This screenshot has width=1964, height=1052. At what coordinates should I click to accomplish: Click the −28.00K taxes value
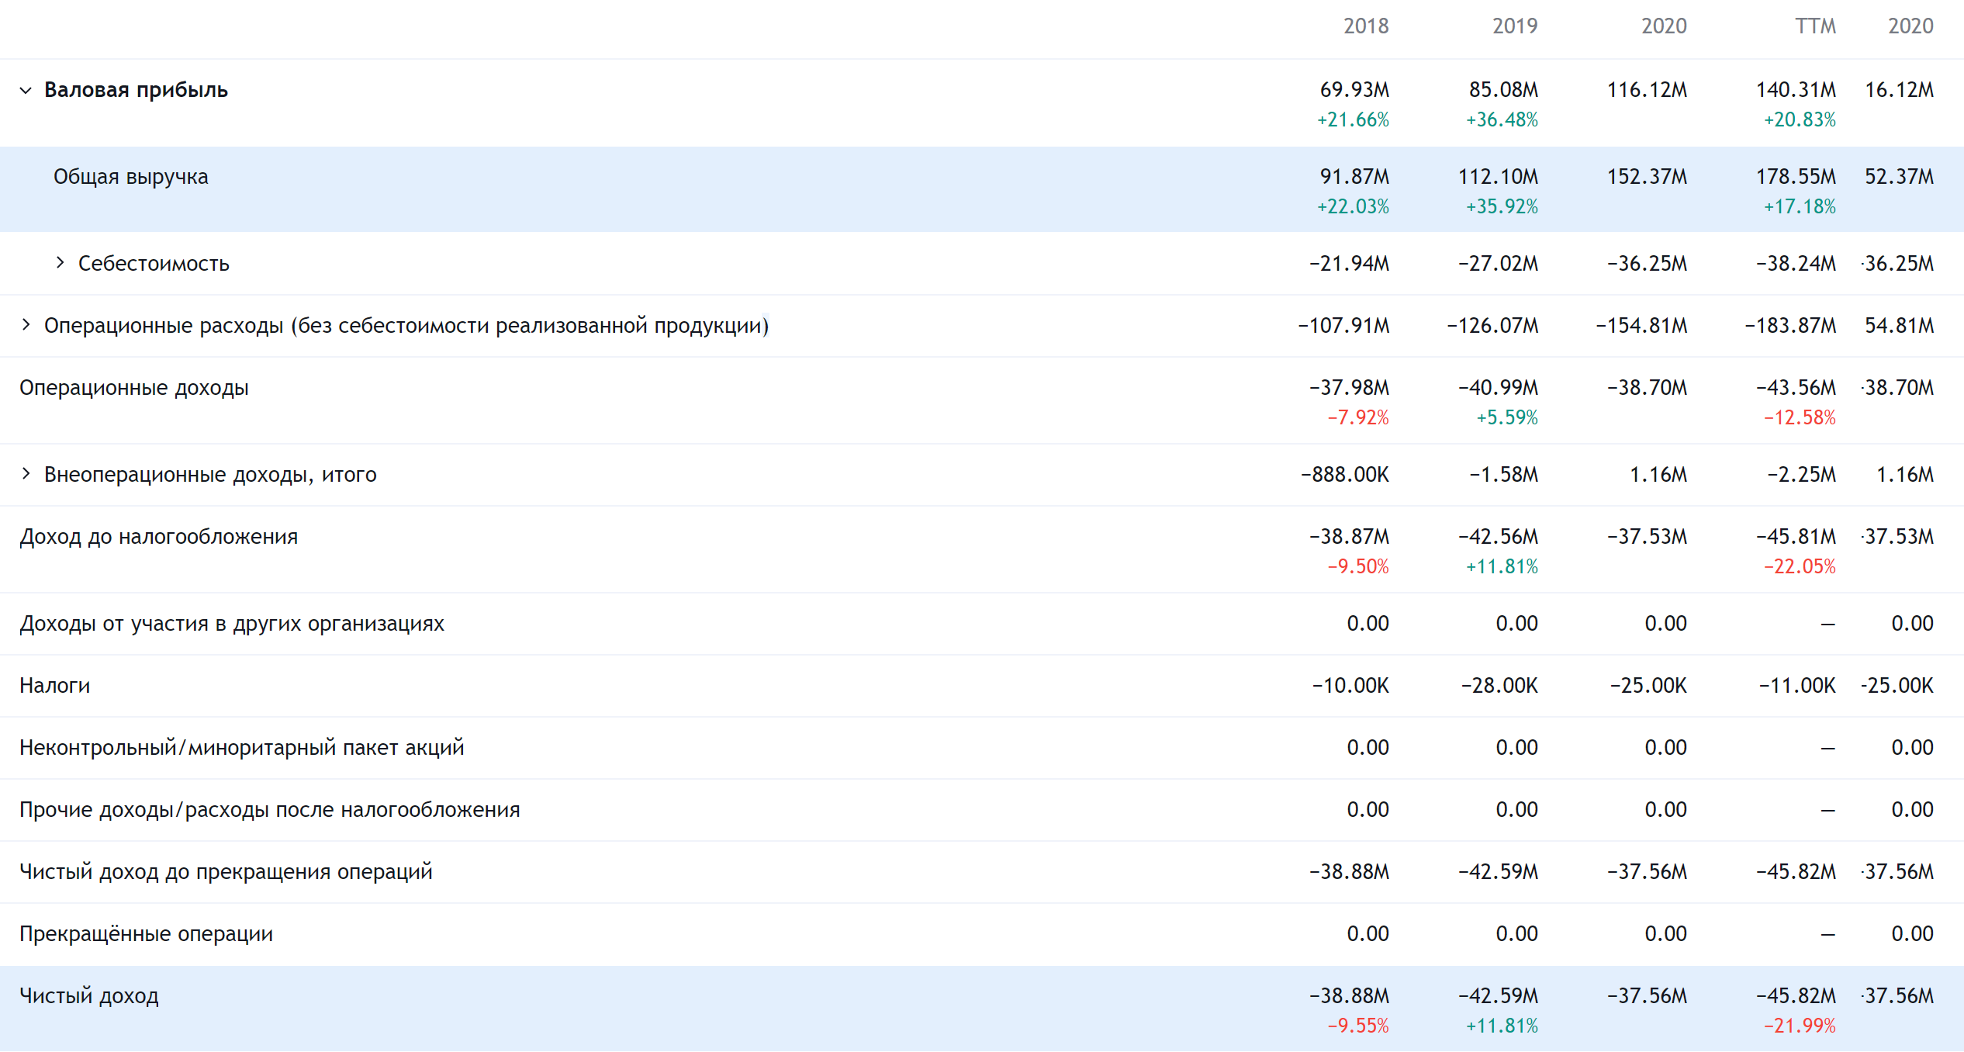click(1499, 686)
